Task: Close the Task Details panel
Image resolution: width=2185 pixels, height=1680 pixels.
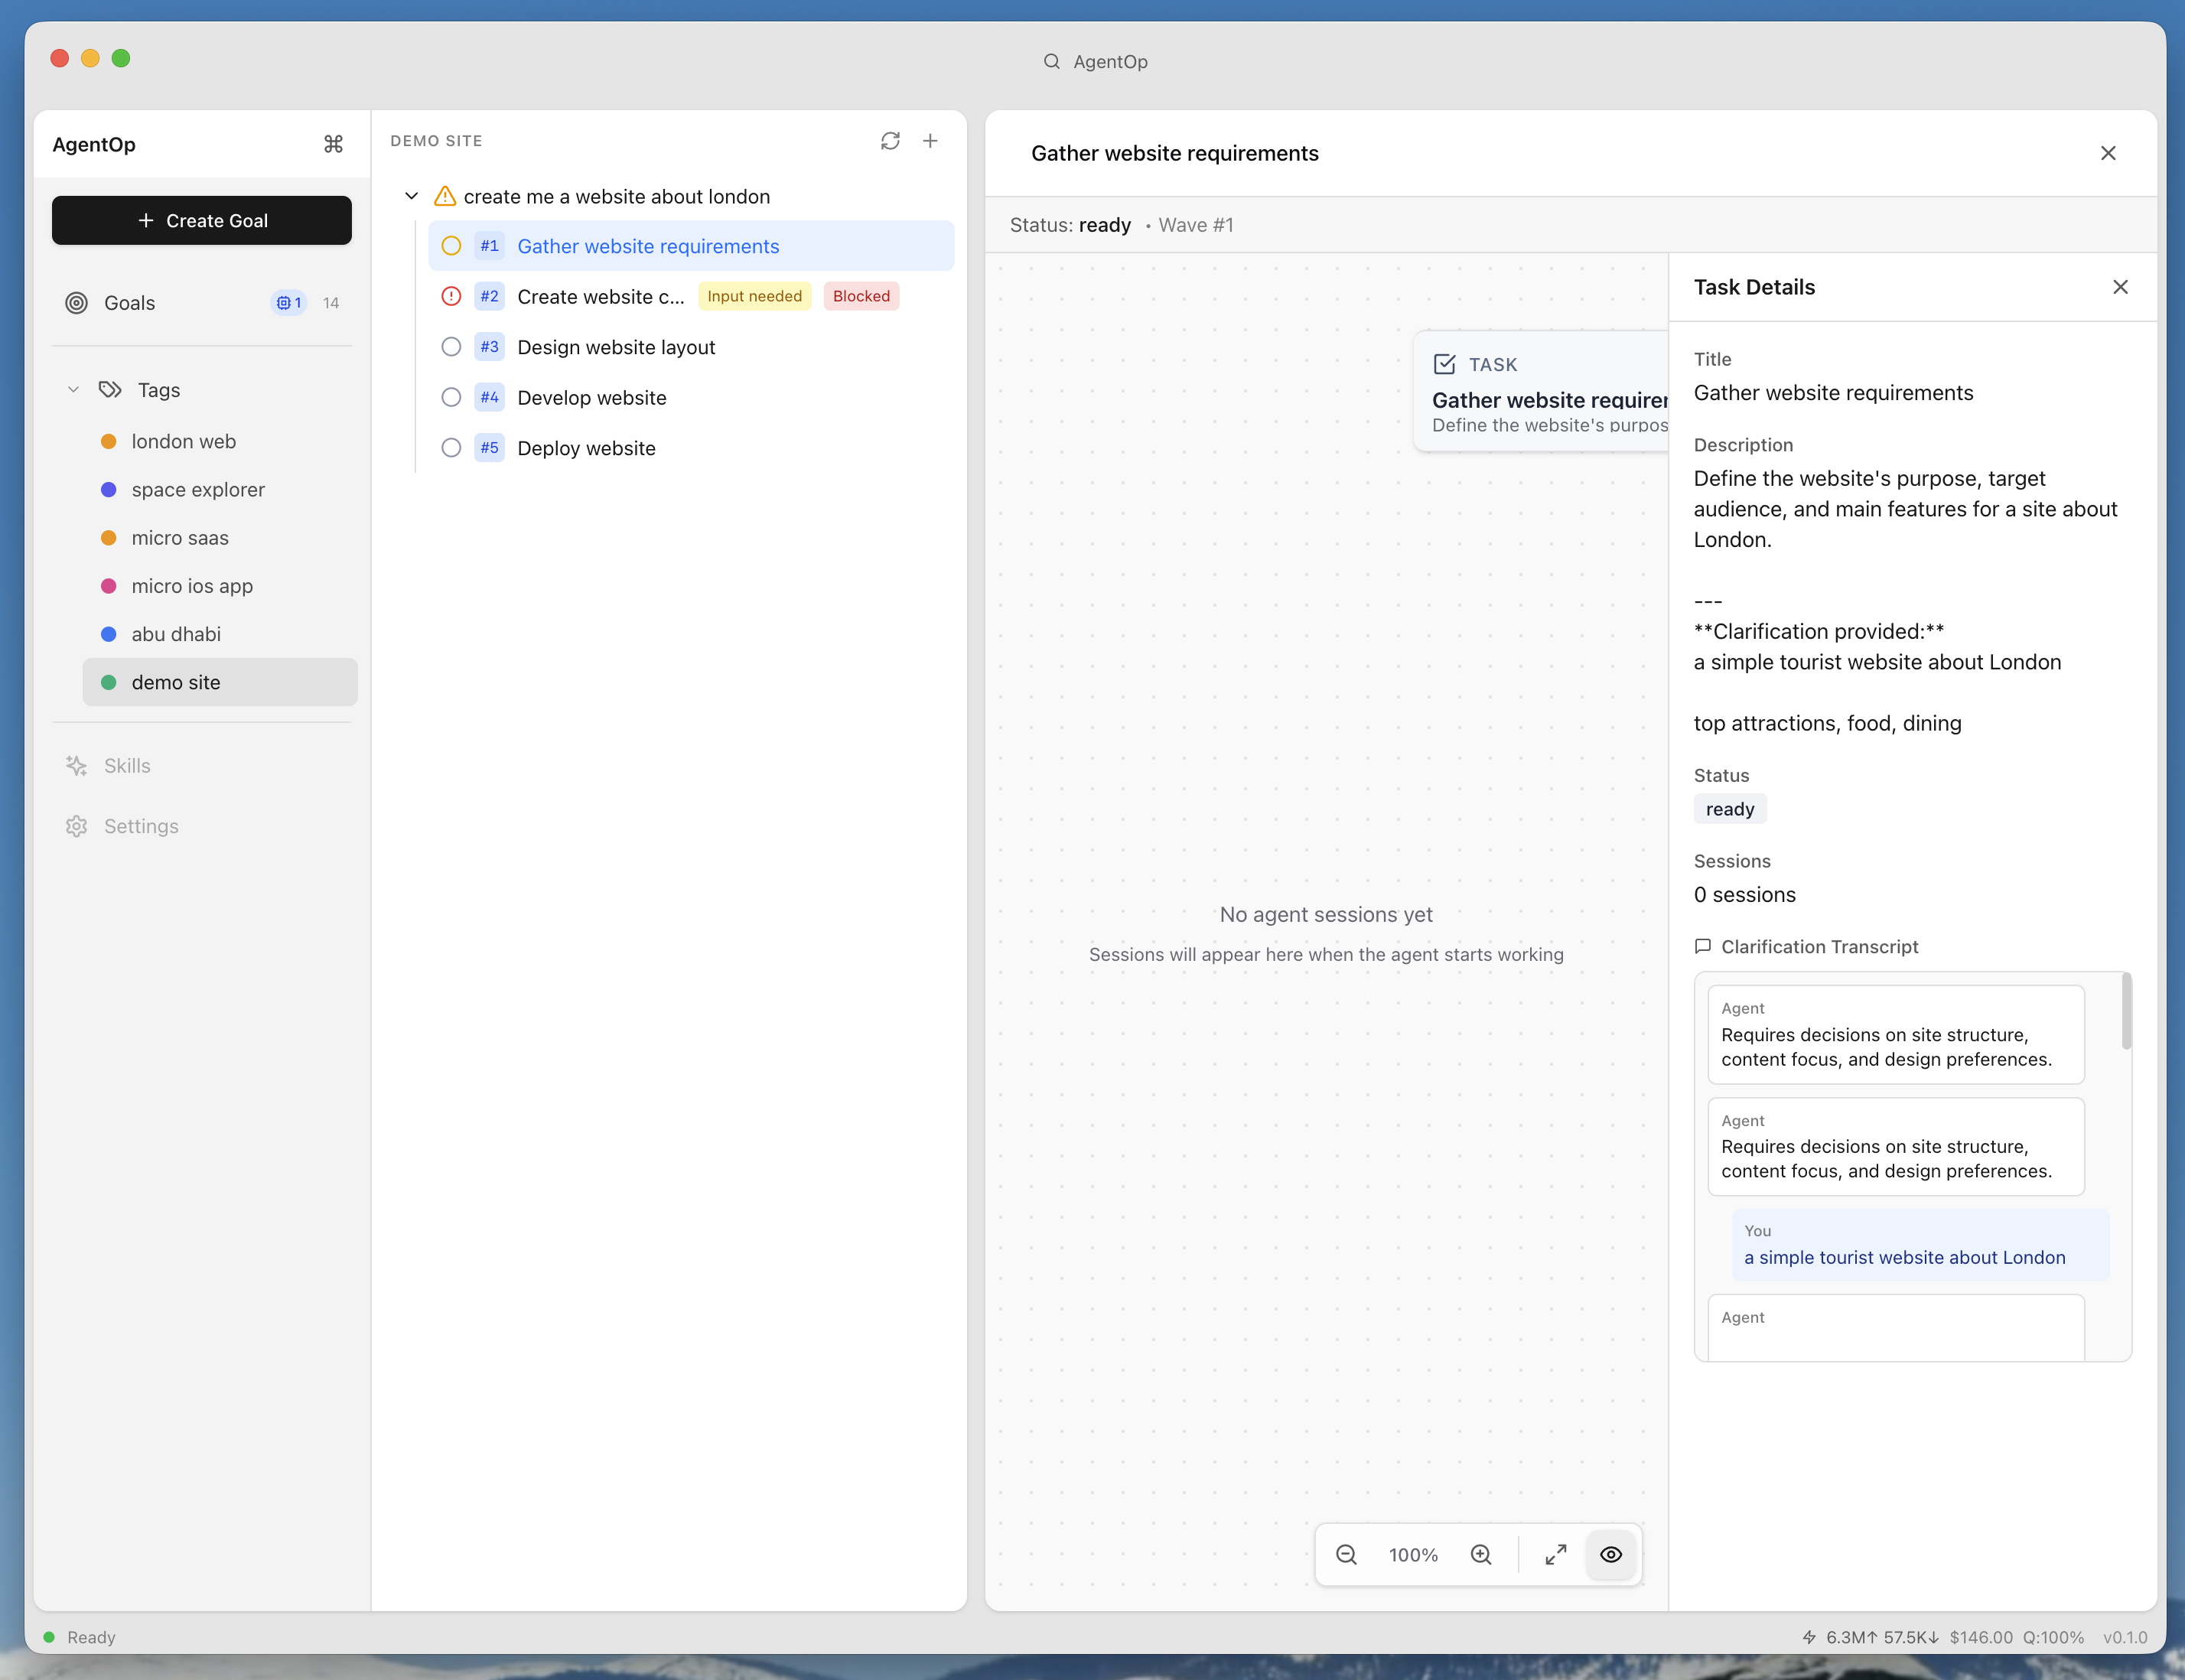Action: (x=2120, y=287)
